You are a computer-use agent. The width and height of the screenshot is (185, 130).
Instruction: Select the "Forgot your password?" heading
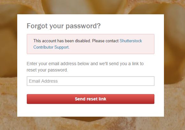pyautogui.click(x=64, y=26)
